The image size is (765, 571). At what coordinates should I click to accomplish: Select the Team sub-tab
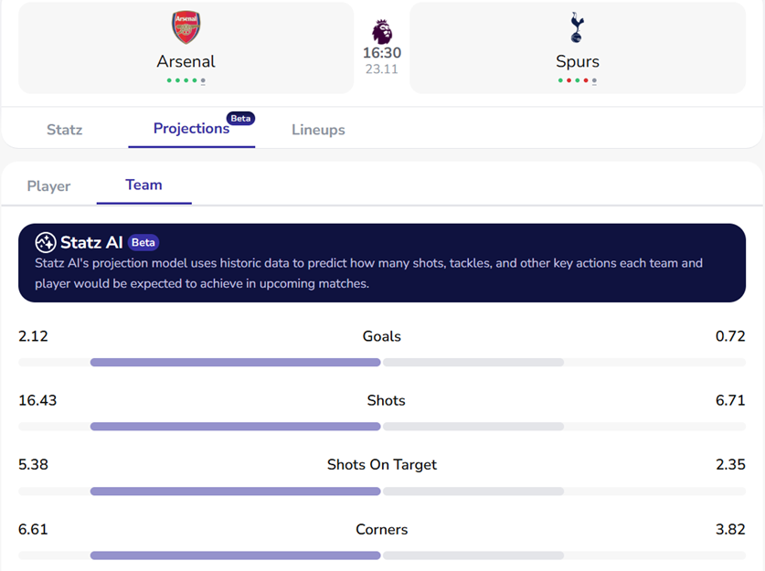[143, 185]
